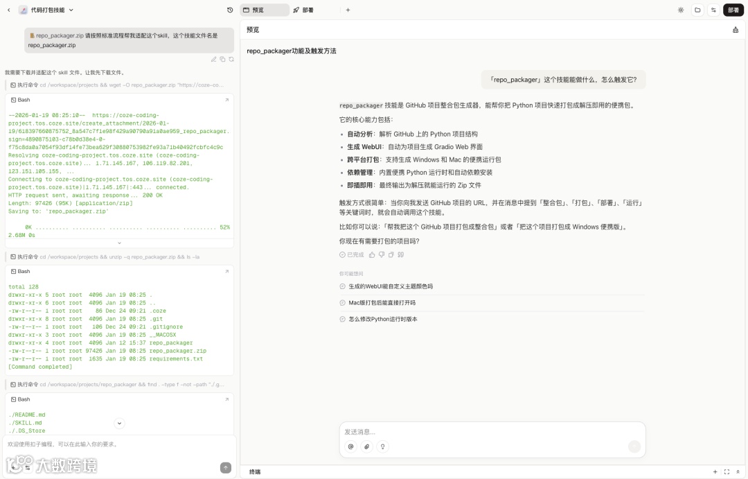
Task: Edit the user message pencil icon
Action: pos(214,59)
